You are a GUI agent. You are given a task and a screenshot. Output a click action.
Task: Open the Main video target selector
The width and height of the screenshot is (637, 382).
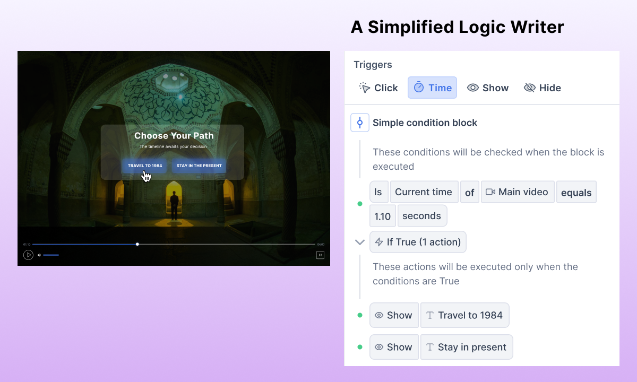[x=517, y=192]
